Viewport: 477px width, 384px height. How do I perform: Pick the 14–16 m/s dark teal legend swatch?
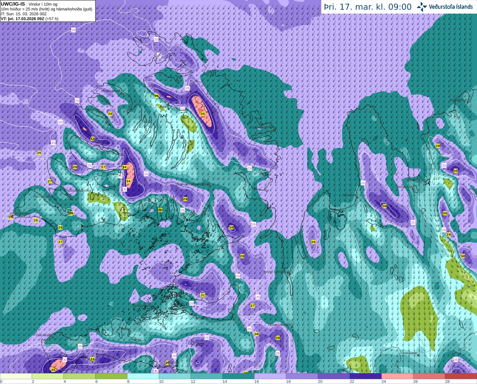(238, 376)
